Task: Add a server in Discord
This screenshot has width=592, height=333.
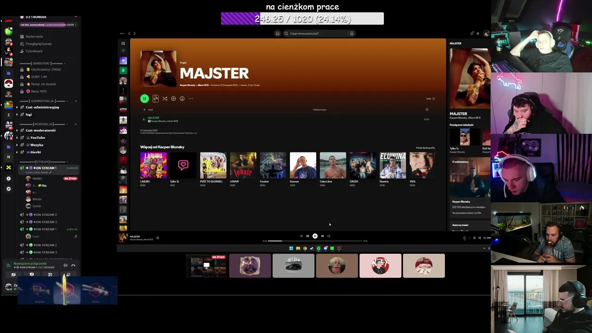Action: point(8,178)
